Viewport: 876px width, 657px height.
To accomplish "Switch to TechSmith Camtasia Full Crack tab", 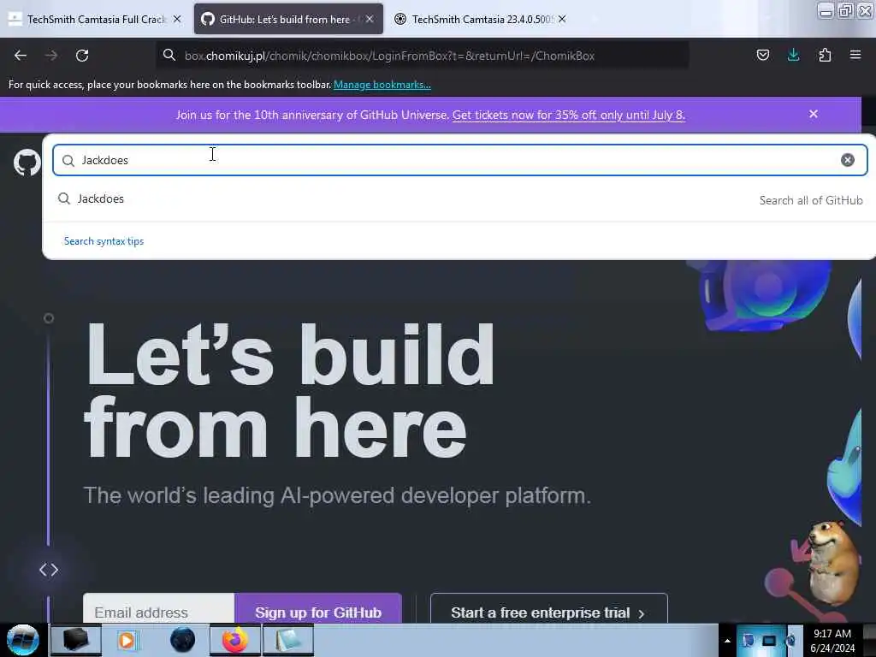I will pos(96,19).
